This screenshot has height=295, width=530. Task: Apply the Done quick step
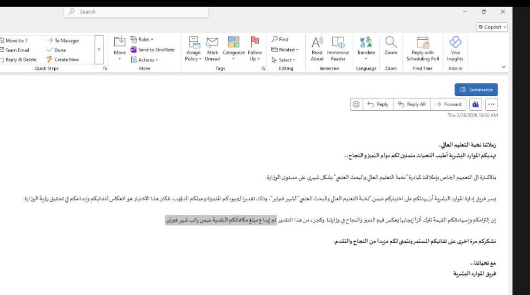pyautogui.click(x=56, y=50)
